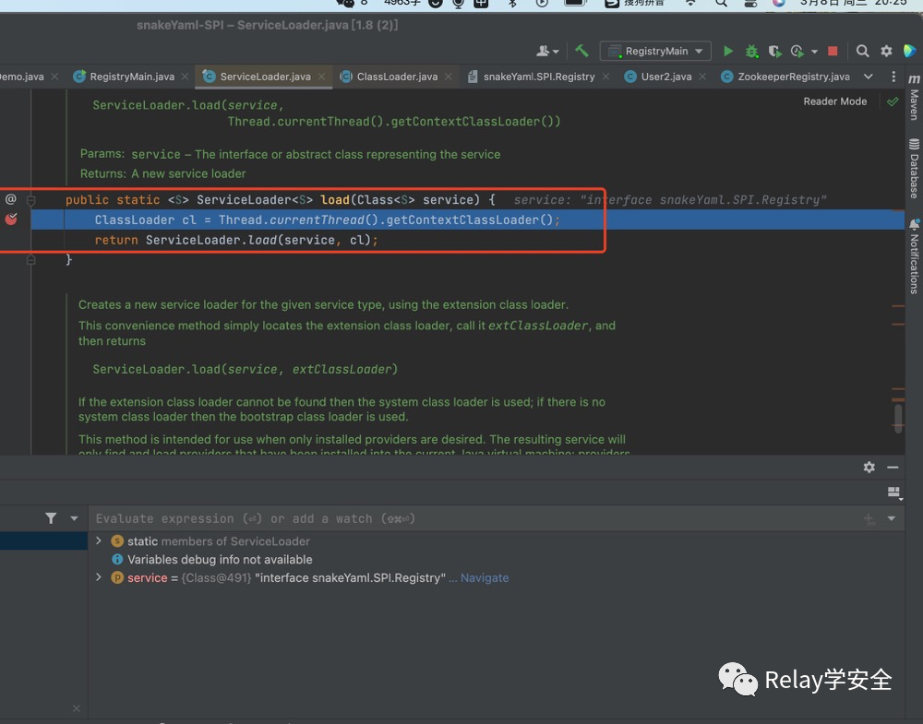Screen dimensions: 923x724
Task: Click the Navigate link for service
Action: click(x=485, y=578)
